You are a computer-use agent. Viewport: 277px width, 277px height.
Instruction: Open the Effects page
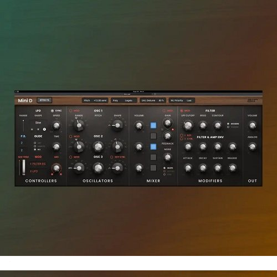44,100
